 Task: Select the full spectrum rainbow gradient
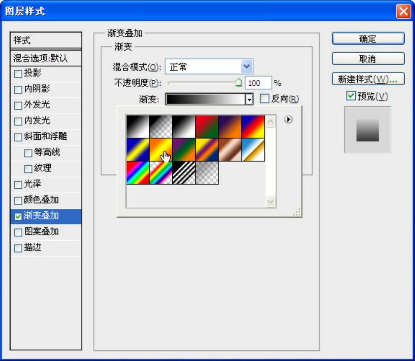138,173
